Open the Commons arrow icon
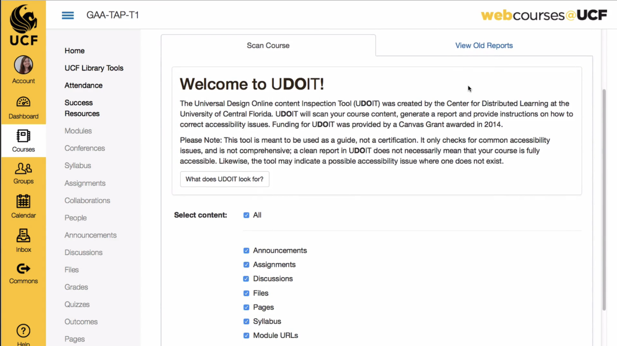The width and height of the screenshot is (617, 346). click(24, 269)
